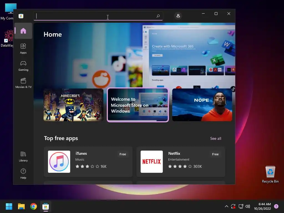The height and width of the screenshot is (213, 284).
Task: Click the 16K rating count for iTunes
Action: (103, 166)
